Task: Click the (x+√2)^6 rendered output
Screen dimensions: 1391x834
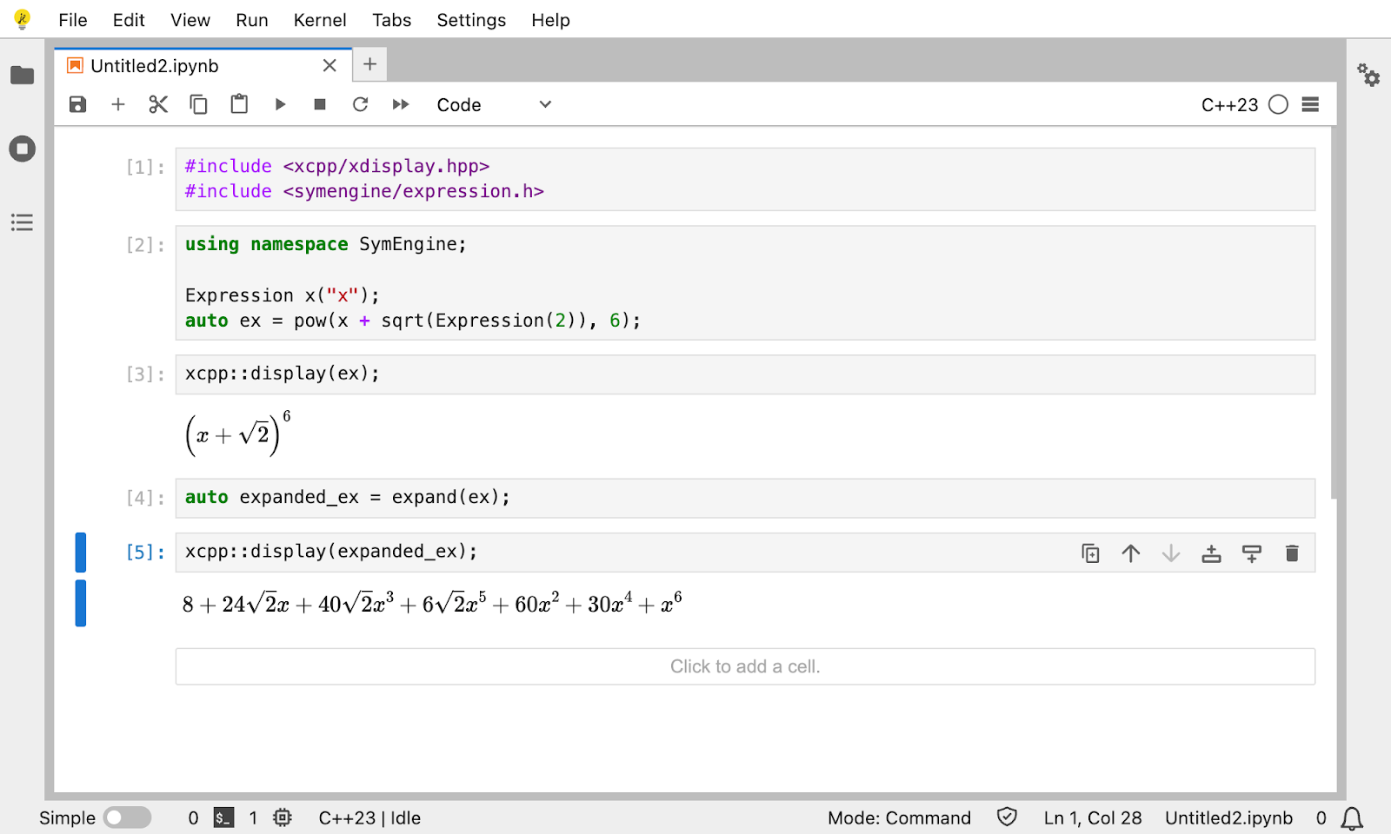Action: pos(238,434)
